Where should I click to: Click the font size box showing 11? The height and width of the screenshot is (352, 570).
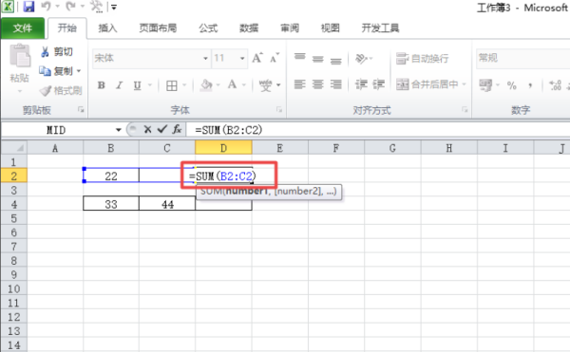224,58
